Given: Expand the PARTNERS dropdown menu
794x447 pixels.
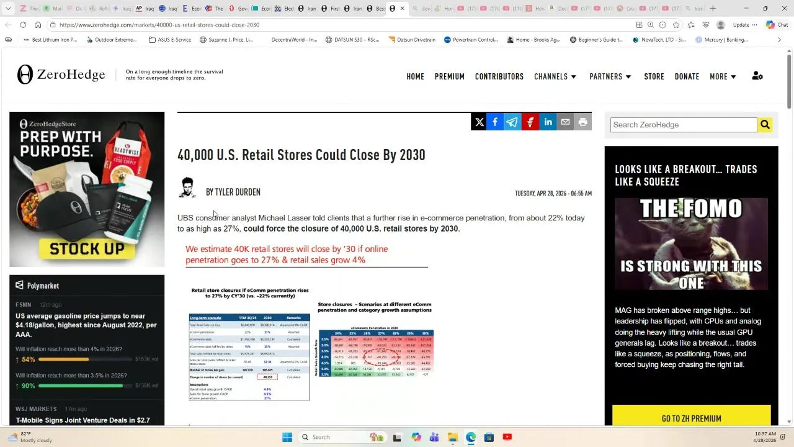Looking at the screenshot, I should tap(610, 76).
